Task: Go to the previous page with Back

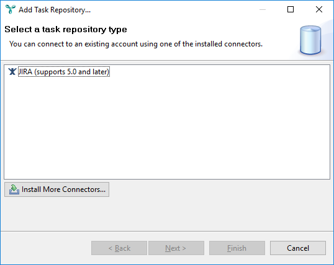Action: [x=119, y=248]
